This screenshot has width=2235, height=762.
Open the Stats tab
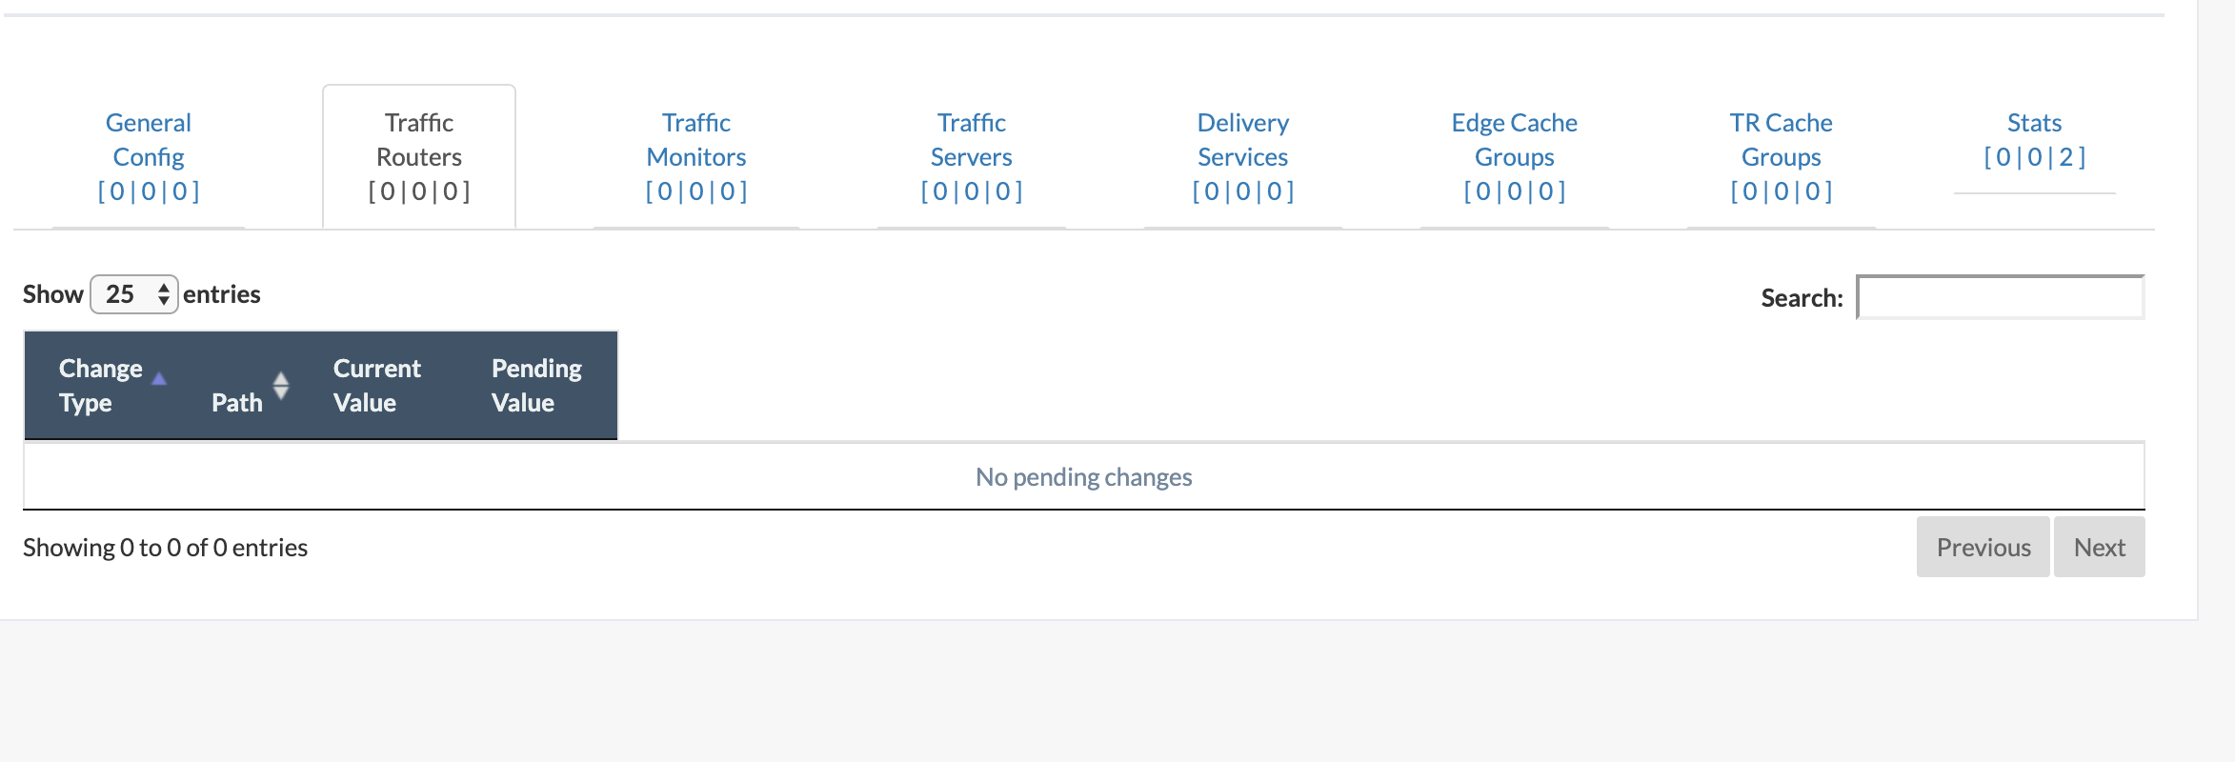2033,139
